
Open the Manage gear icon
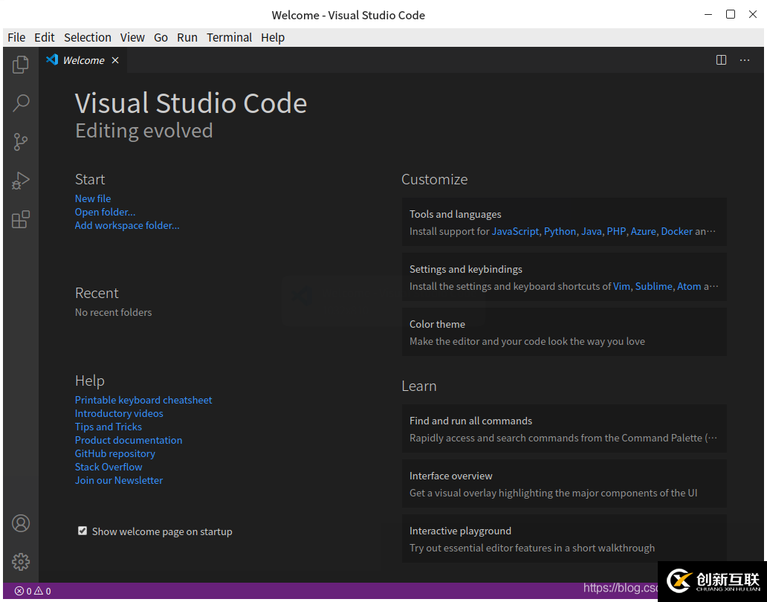pos(21,562)
